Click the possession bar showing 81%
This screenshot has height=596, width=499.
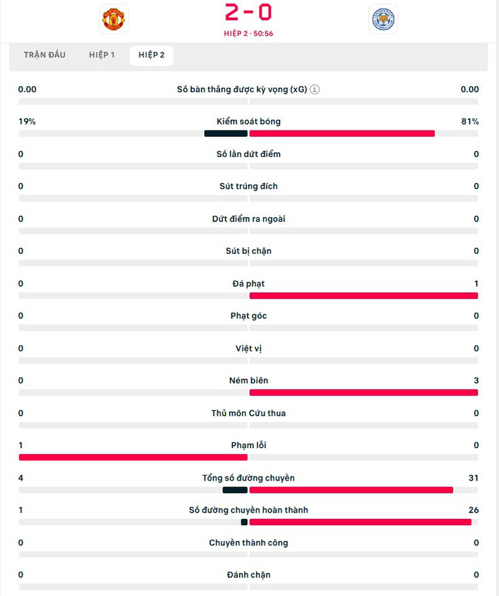coord(342,133)
